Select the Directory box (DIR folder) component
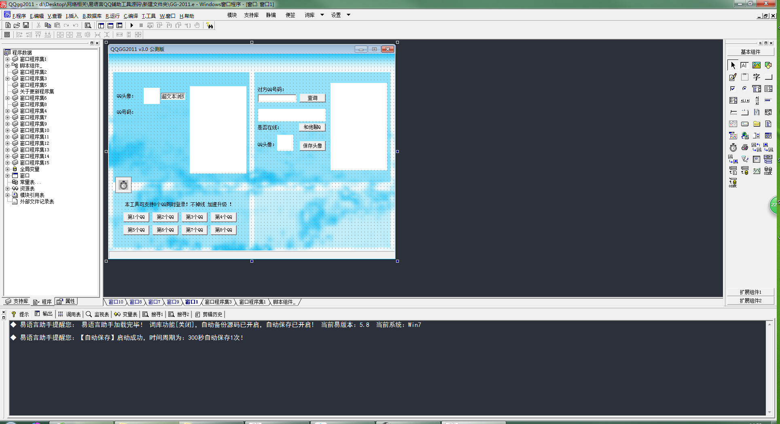This screenshot has height=424, width=780. 756,124
